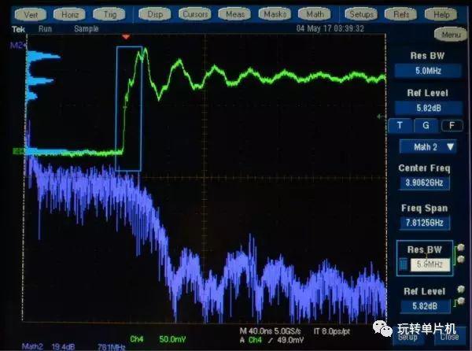Image resolution: width=472 pixels, height=351 pixels.
Task: Switch to the T tab
Action: pyautogui.click(x=400, y=126)
